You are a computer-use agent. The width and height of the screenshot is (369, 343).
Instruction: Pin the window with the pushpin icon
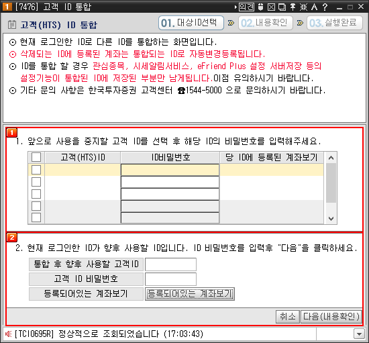point(293,7)
